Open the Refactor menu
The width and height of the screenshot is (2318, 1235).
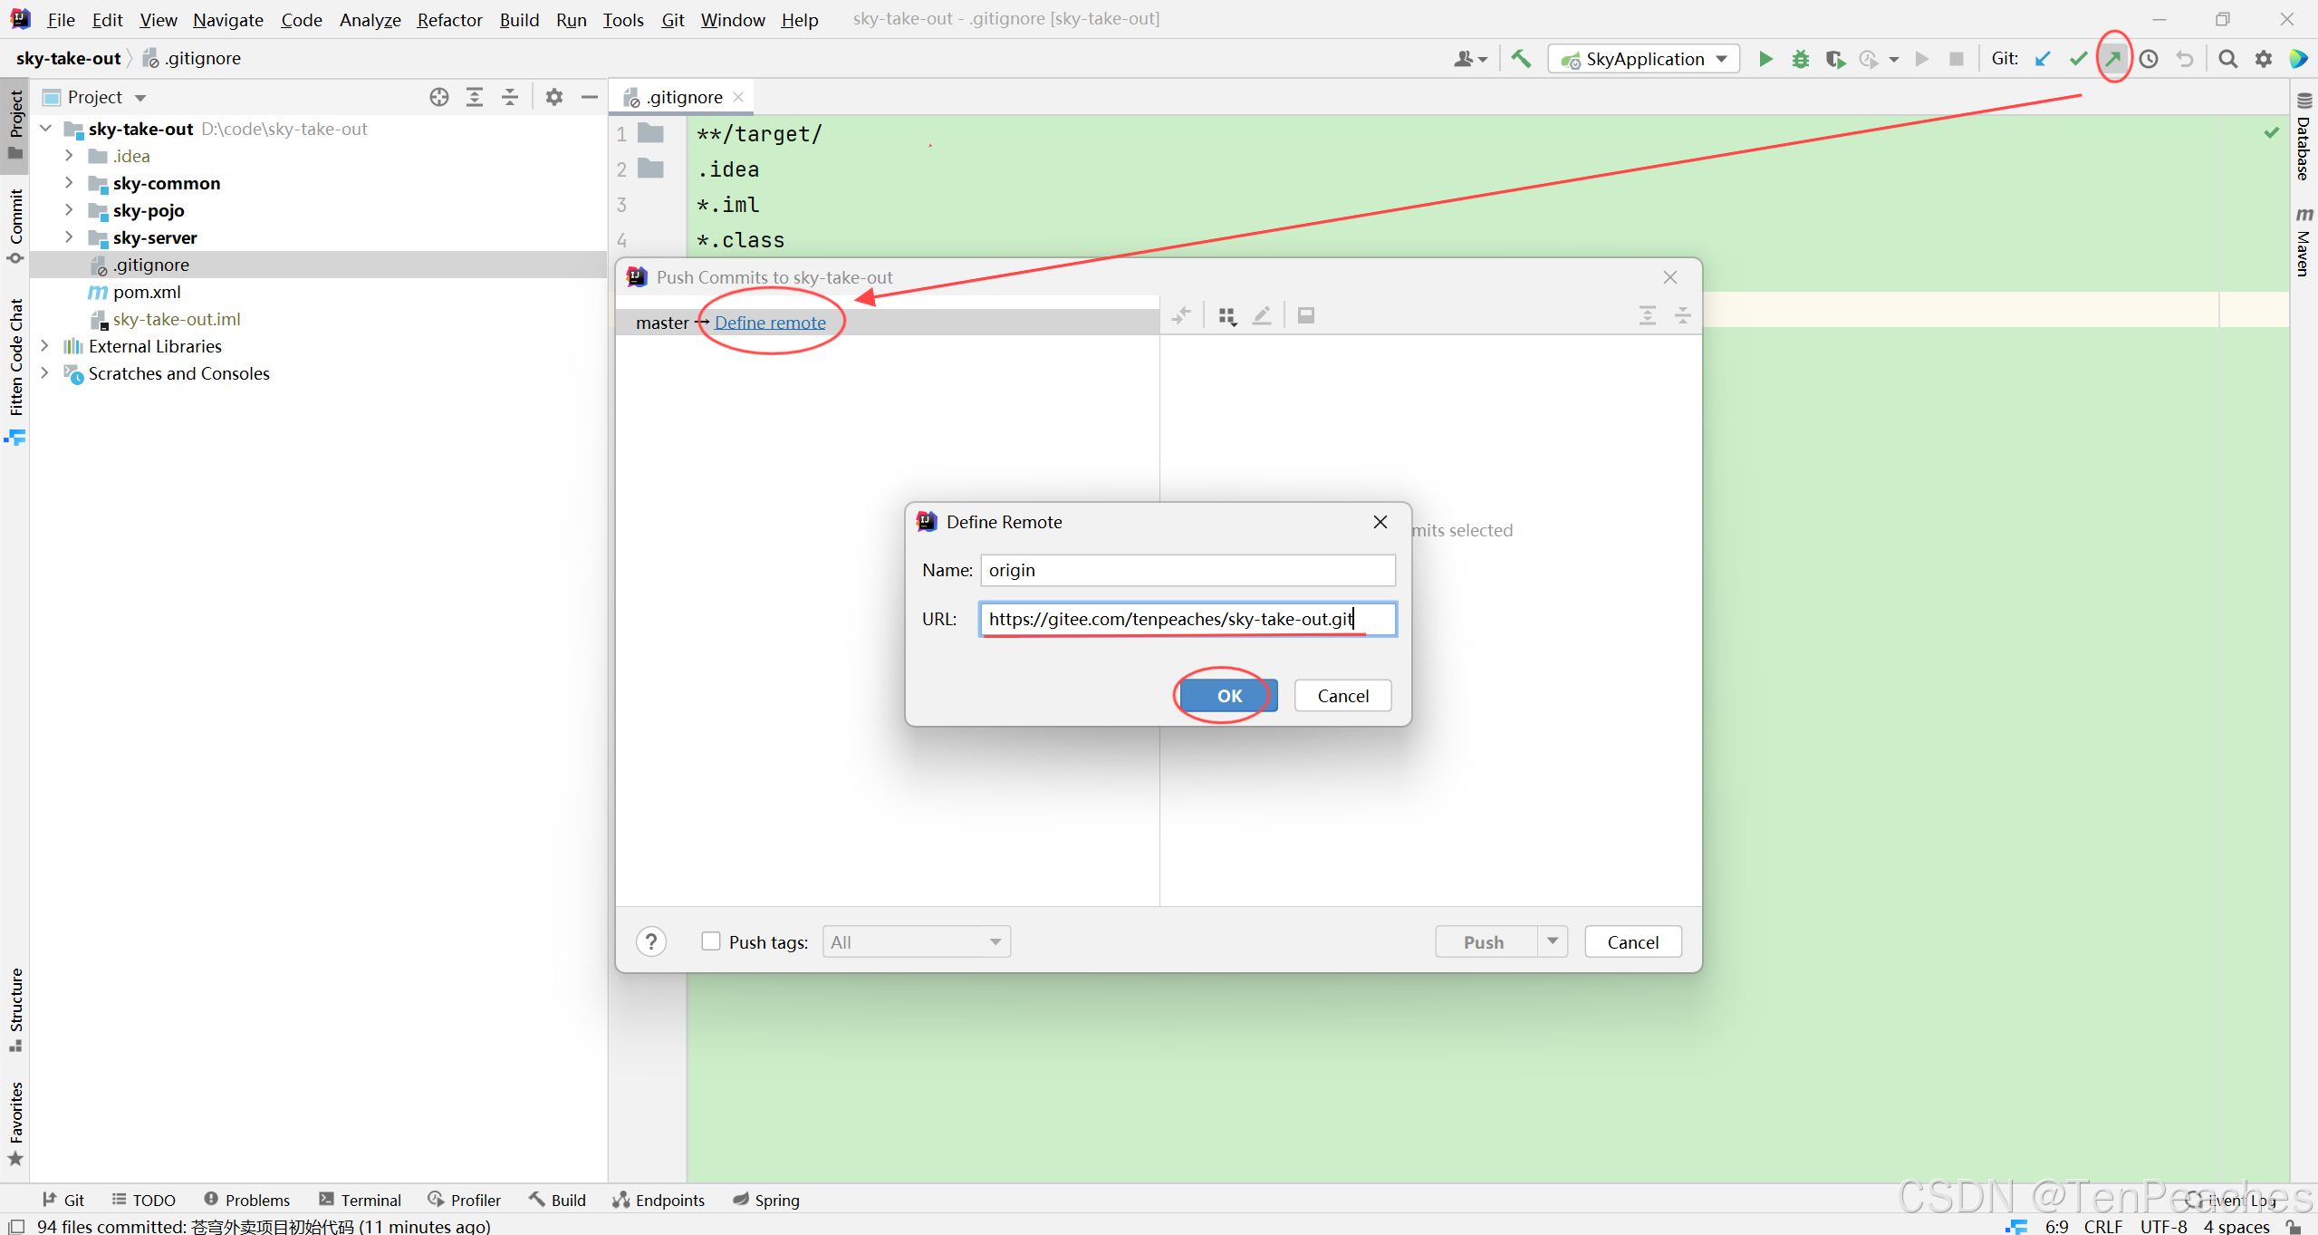pyautogui.click(x=449, y=19)
